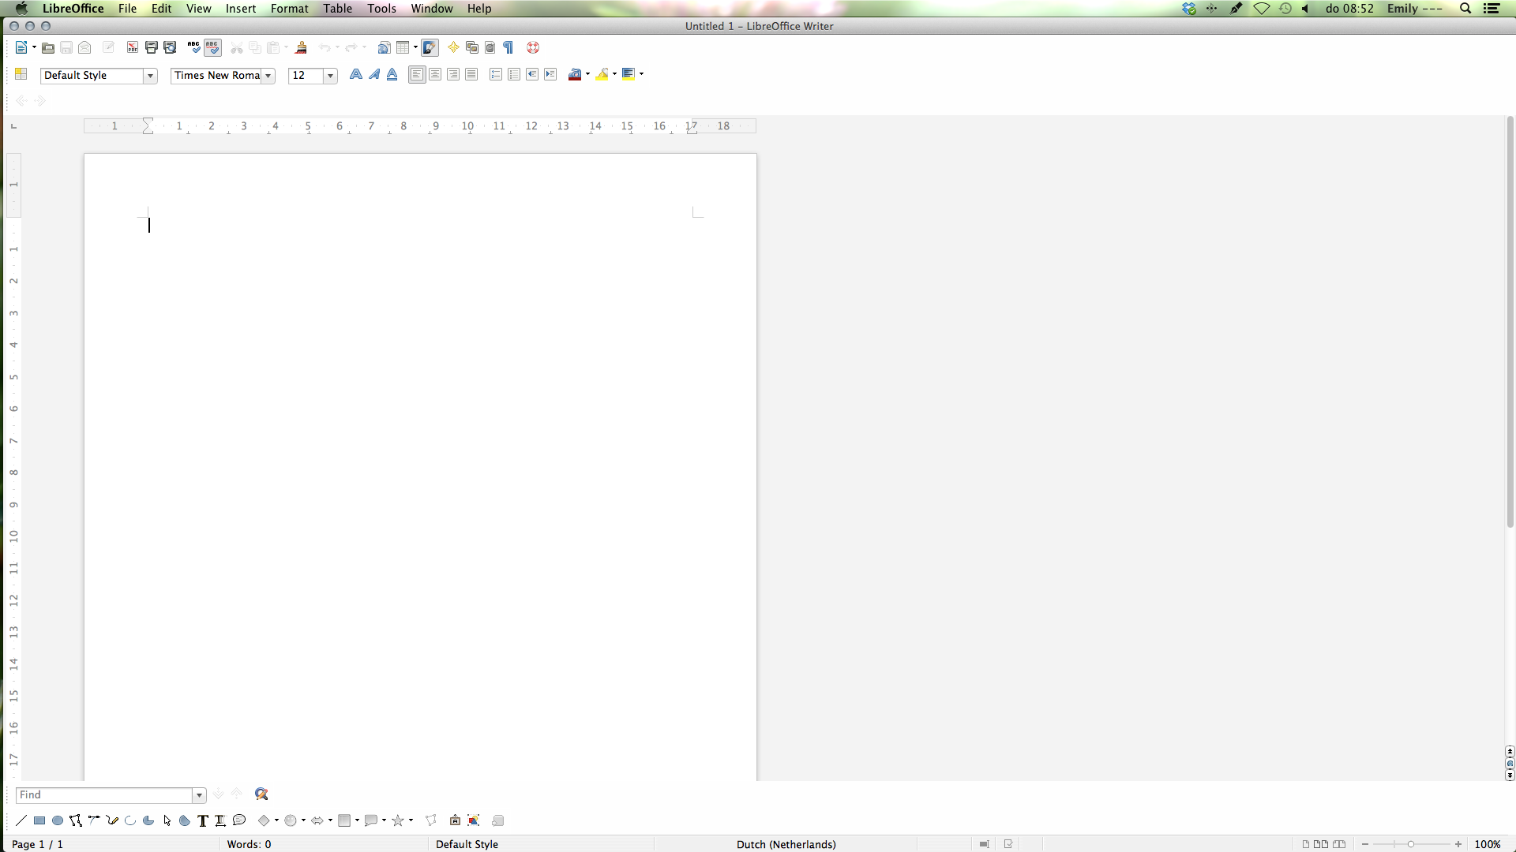The height and width of the screenshot is (852, 1516).
Task: Open the Background Color dropdown arrow
Action: click(641, 74)
